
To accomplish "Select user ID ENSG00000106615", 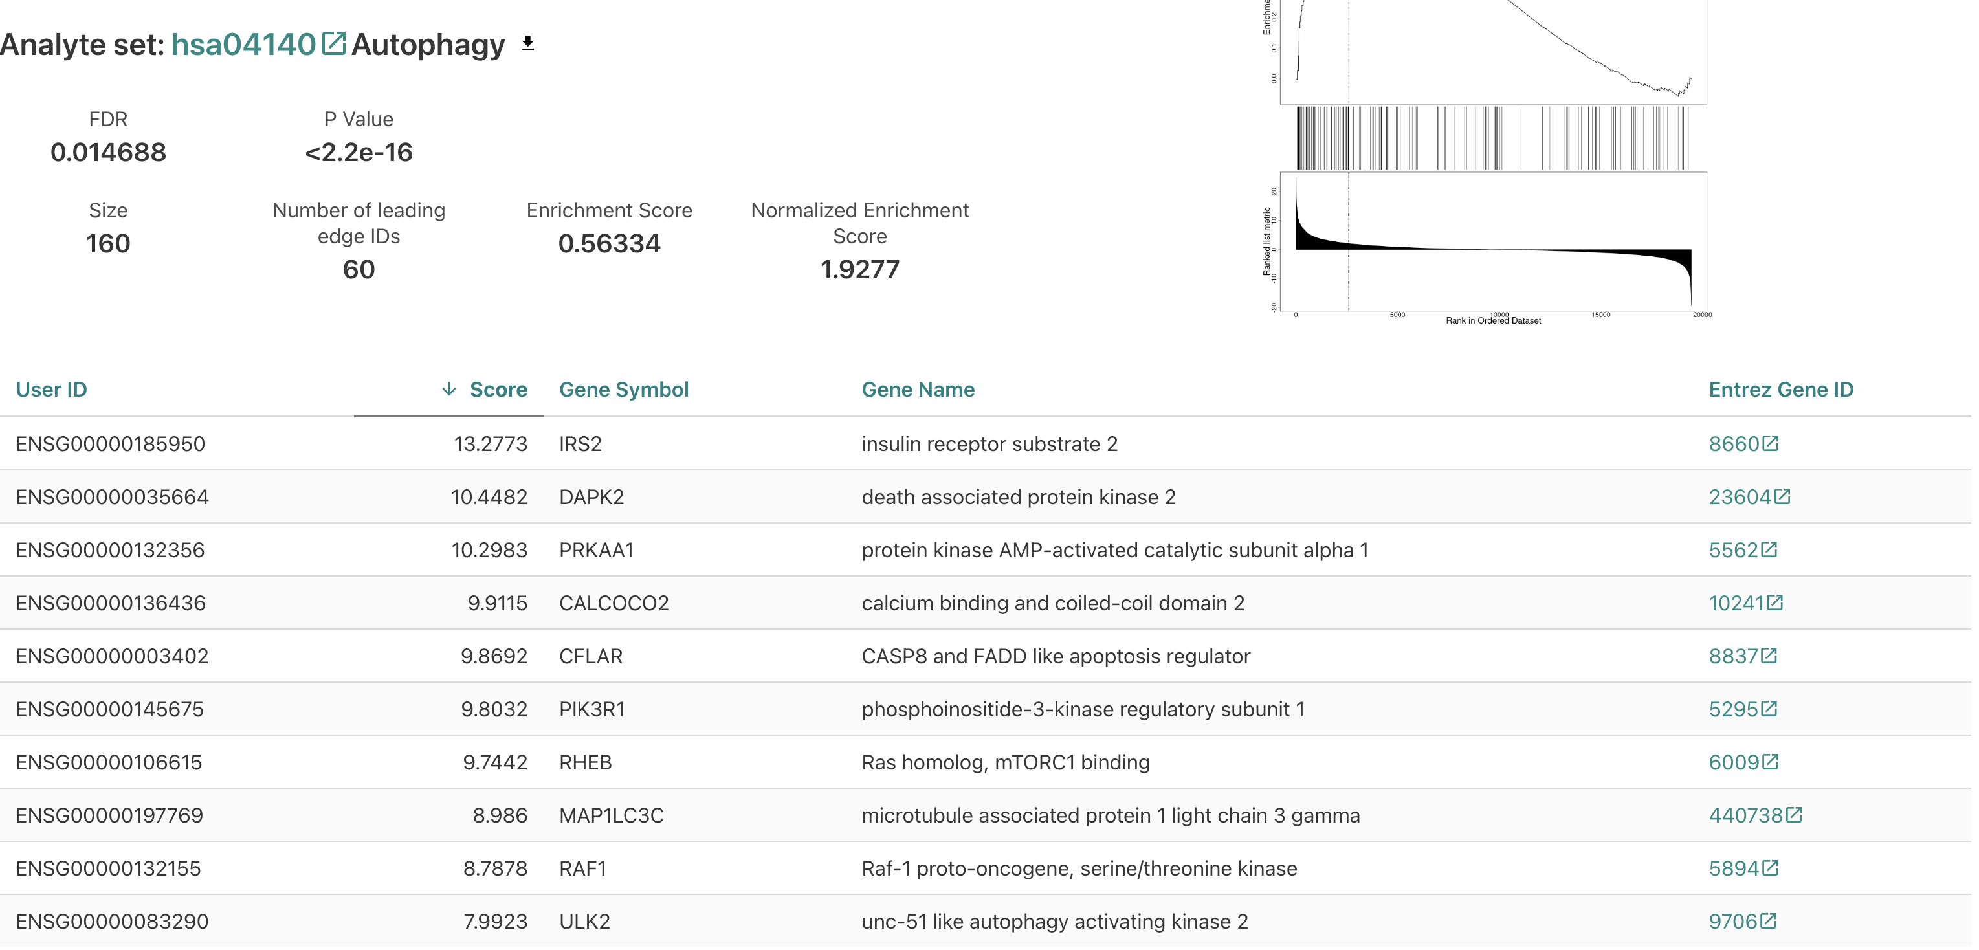I will (109, 762).
